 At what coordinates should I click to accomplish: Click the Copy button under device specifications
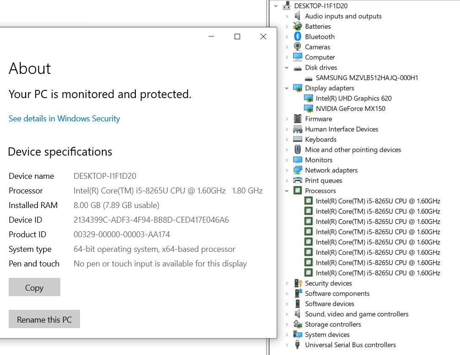pyautogui.click(x=34, y=287)
